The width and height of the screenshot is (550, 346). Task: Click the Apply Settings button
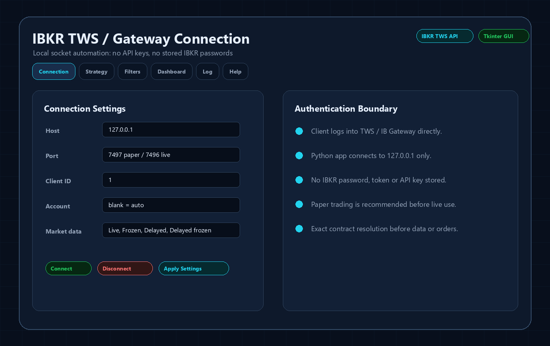pos(194,269)
